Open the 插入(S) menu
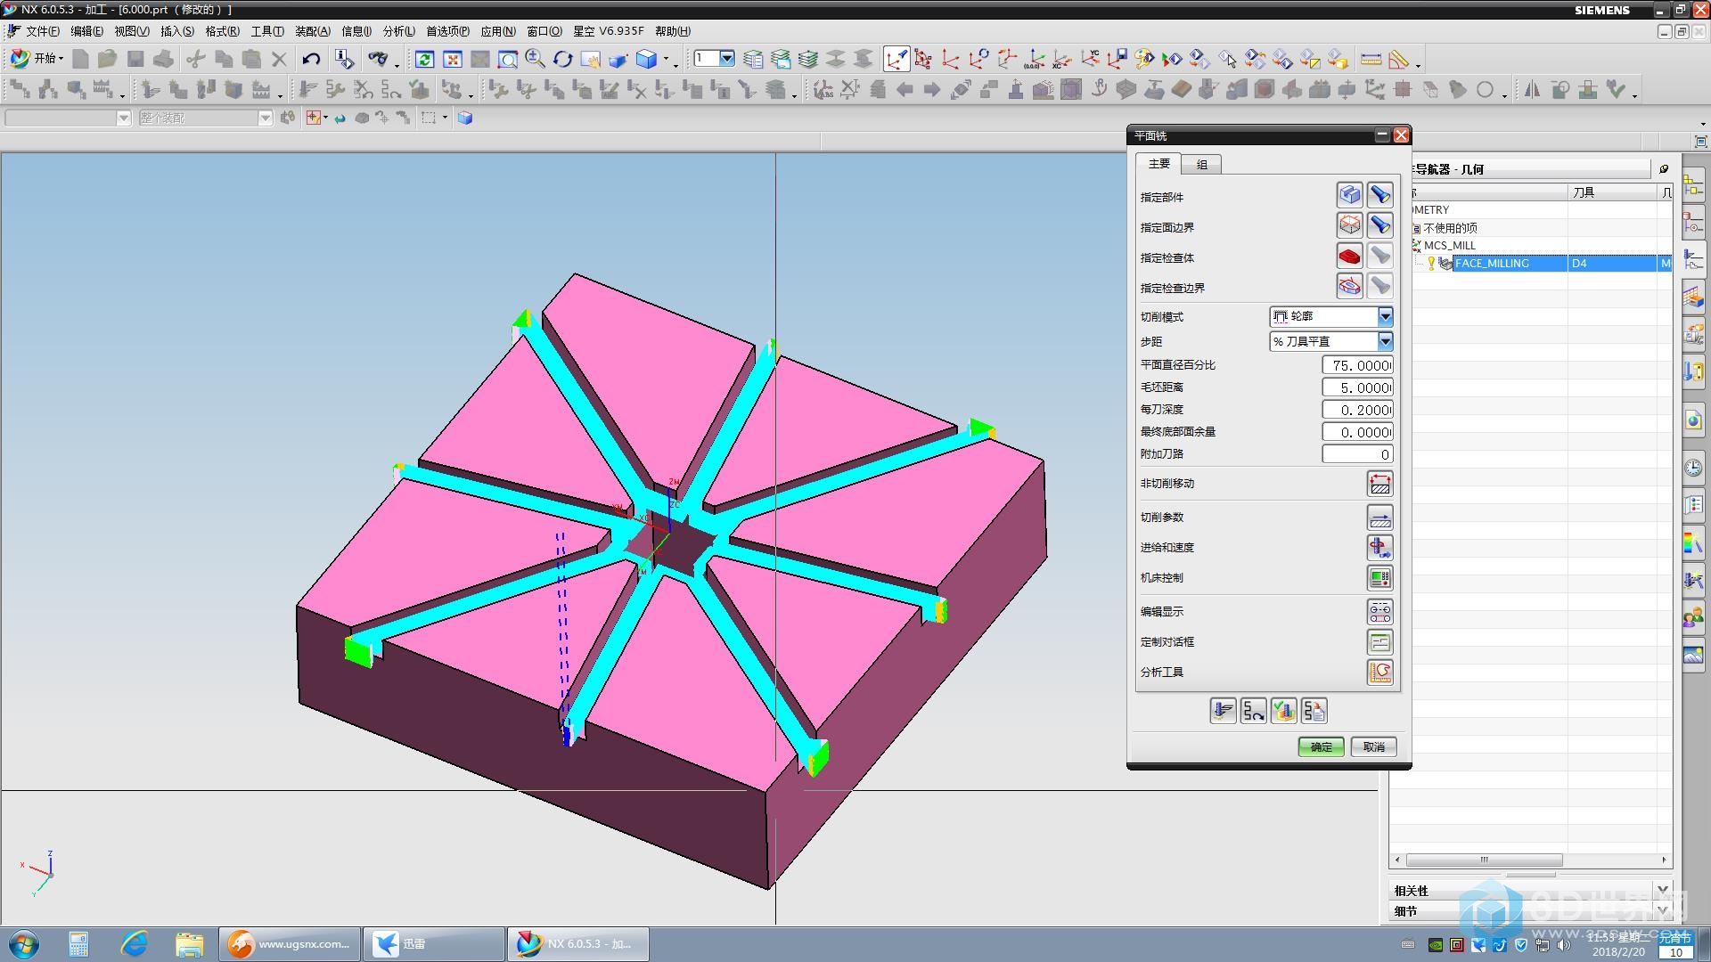This screenshot has height=962, width=1711. [177, 31]
